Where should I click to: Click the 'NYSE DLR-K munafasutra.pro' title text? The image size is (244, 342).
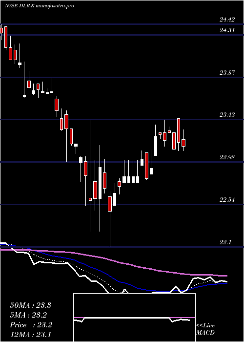[39, 6]
